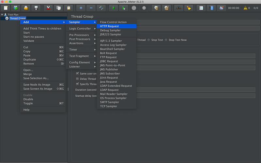This screenshot has width=261, height=163.
Task: Click the Expand All plus icon
Action: click(81, 8)
